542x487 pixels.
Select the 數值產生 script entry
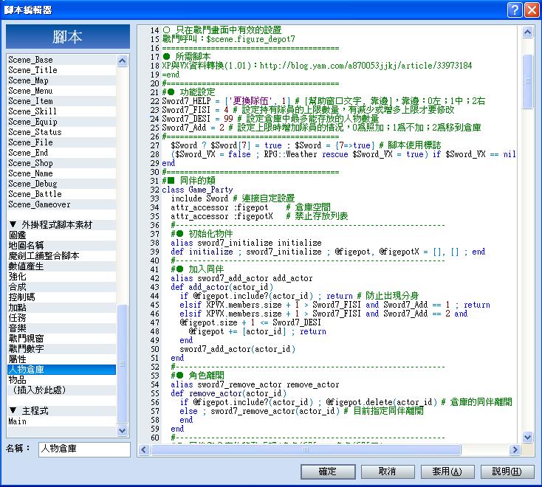[x=61, y=266]
